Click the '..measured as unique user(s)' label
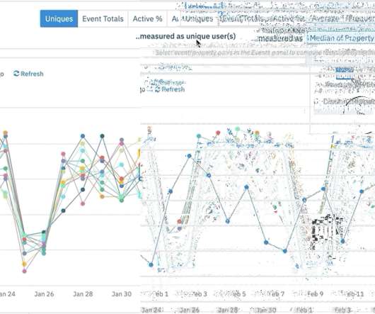 [x=185, y=36]
